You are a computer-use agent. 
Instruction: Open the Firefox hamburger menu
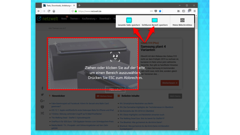[x=194, y=11]
